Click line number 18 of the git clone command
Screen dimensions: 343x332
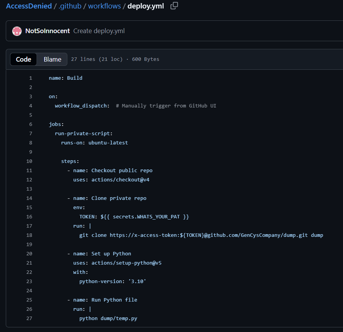pyautogui.click(x=29, y=235)
